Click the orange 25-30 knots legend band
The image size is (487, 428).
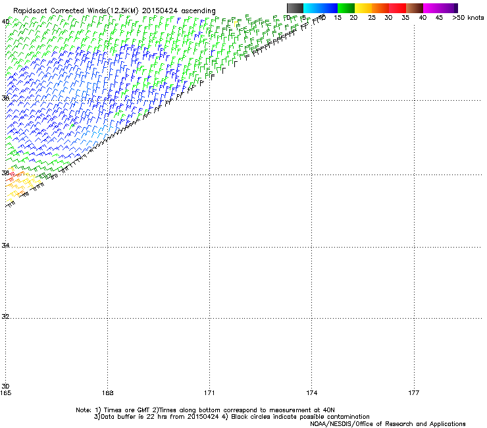tap(380, 8)
